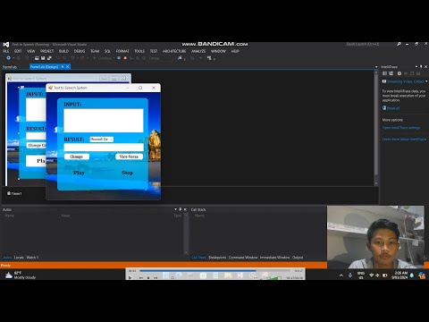Click the Stop button in running app

[x=127, y=173]
